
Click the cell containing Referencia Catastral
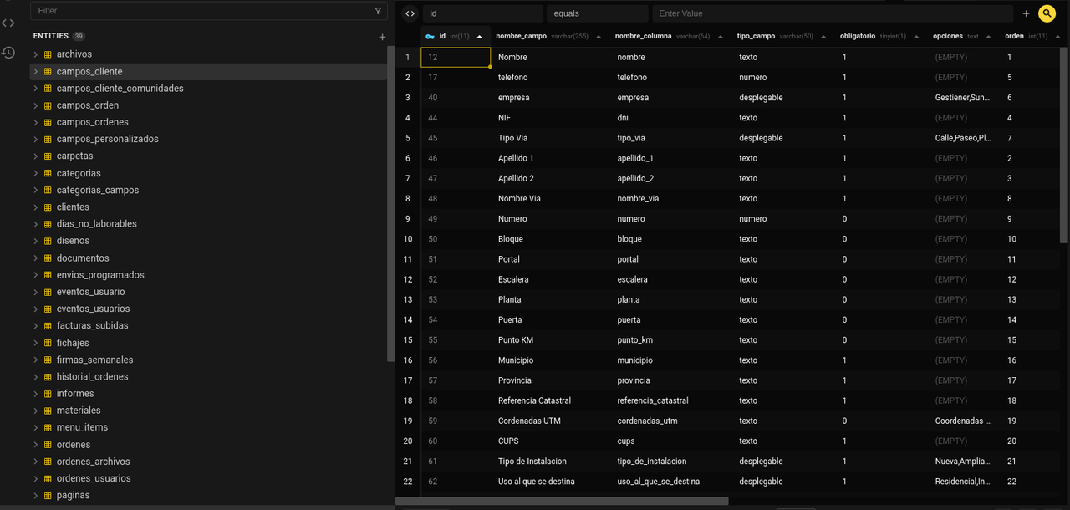pos(534,400)
